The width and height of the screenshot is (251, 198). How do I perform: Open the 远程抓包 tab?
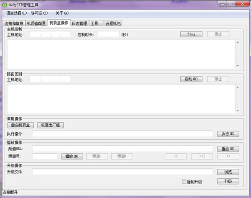pyautogui.click(x=113, y=23)
